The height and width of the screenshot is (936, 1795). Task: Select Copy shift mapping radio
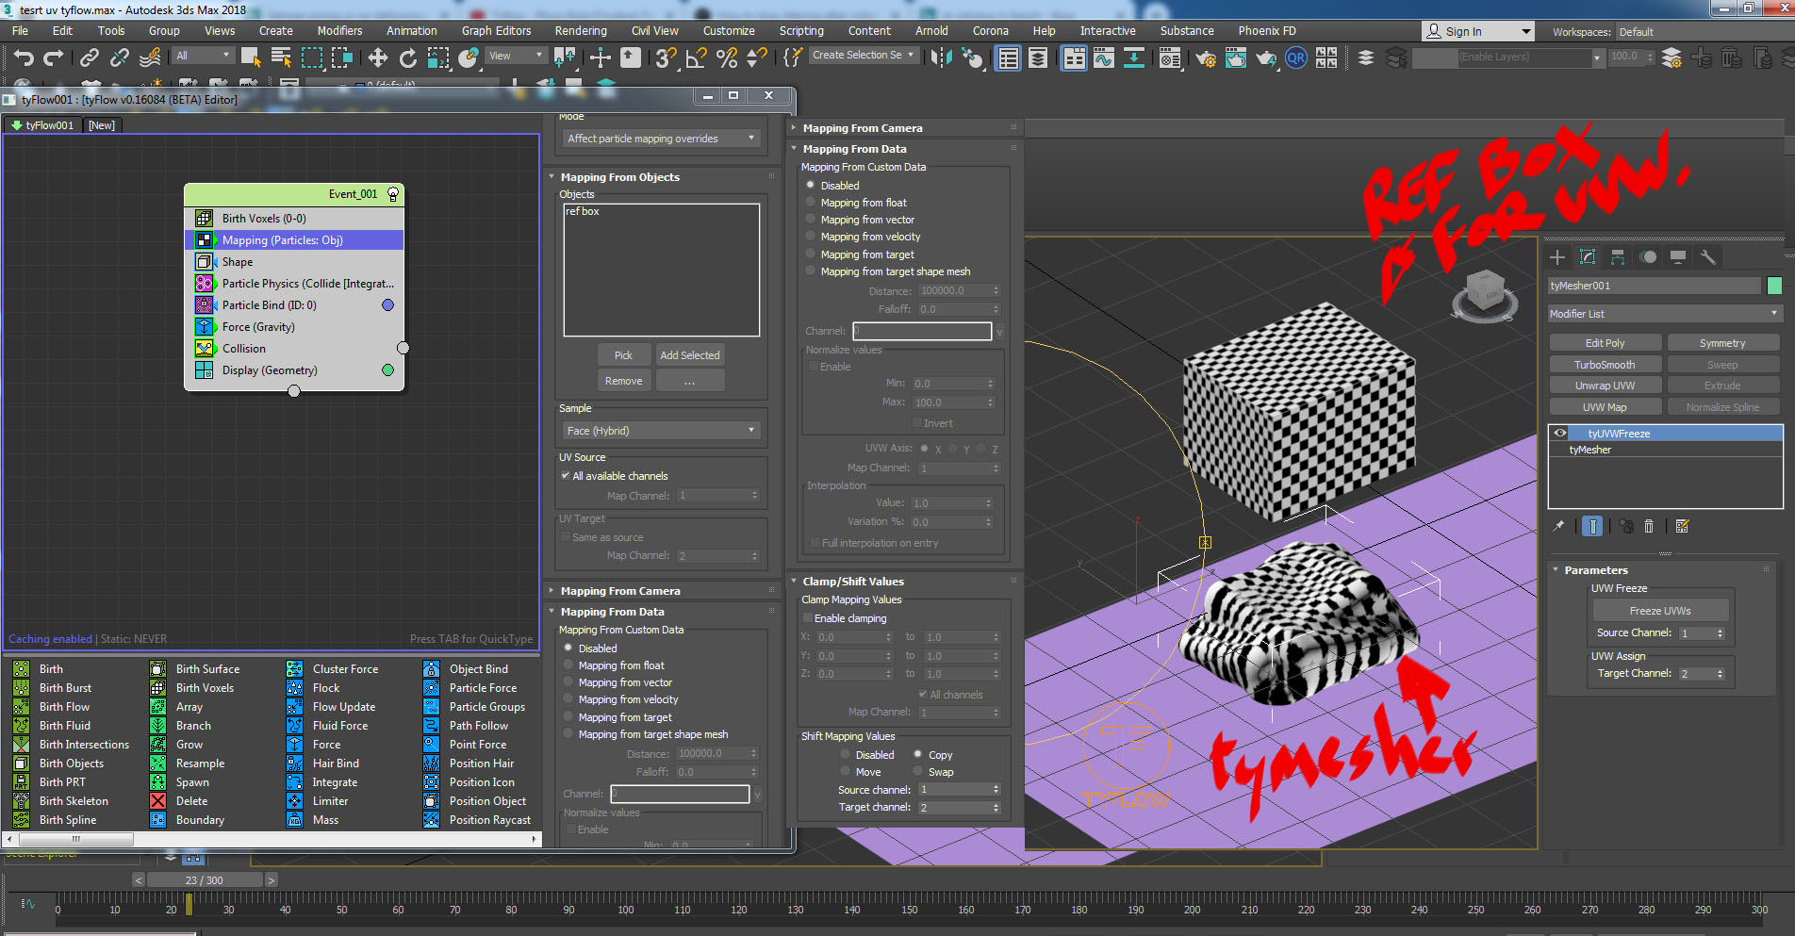(918, 755)
